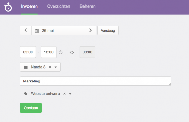The width and height of the screenshot is (189, 122).
Task: Click the Marketing description text field
Action: [x=95, y=81]
